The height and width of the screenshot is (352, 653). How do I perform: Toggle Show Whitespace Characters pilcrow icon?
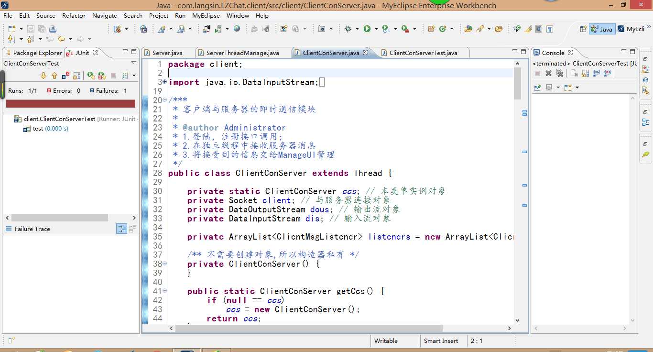(550, 29)
